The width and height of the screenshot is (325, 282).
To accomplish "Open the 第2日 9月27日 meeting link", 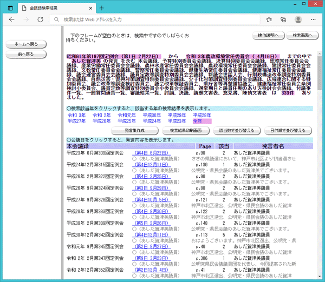I will [x=152, y=246].
